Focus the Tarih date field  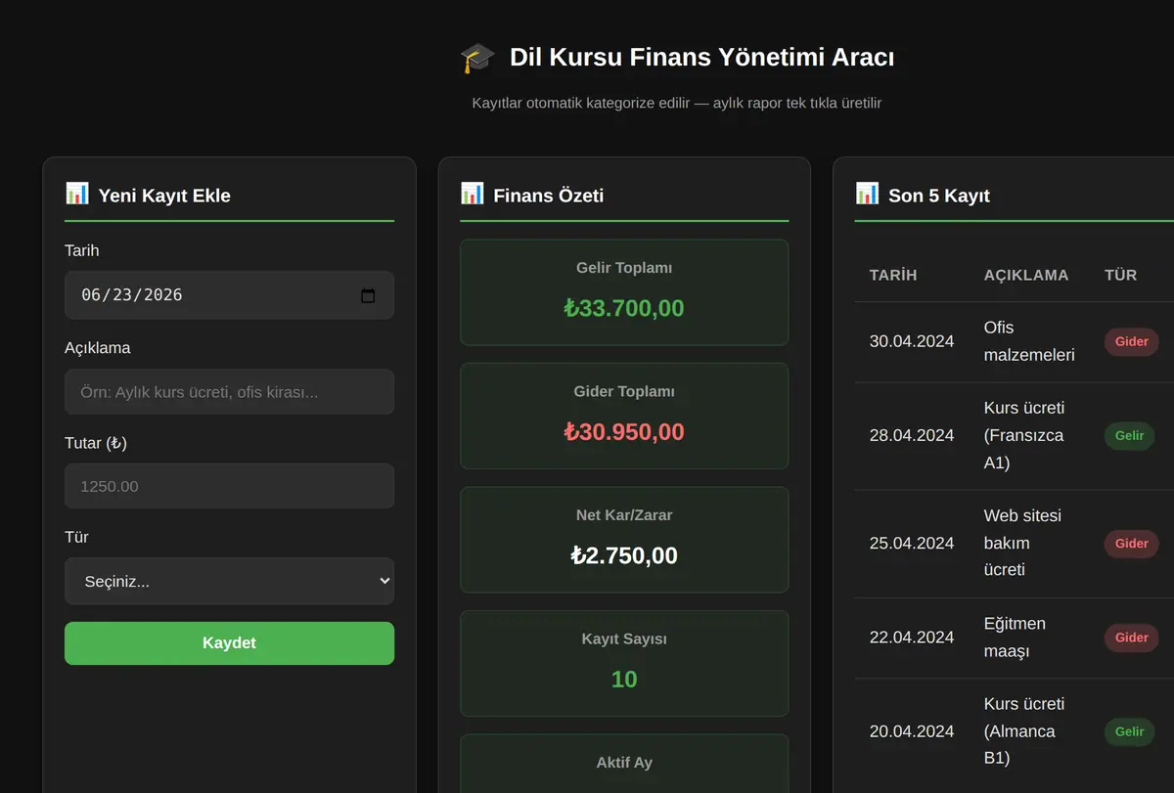[229, 295]
